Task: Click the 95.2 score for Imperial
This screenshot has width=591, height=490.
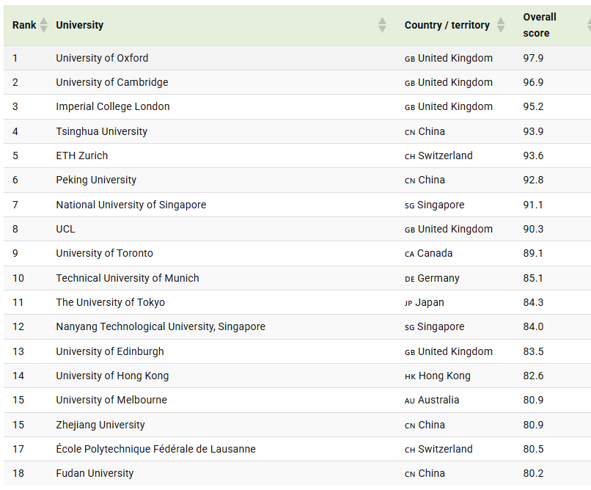Action: (533, 106)
